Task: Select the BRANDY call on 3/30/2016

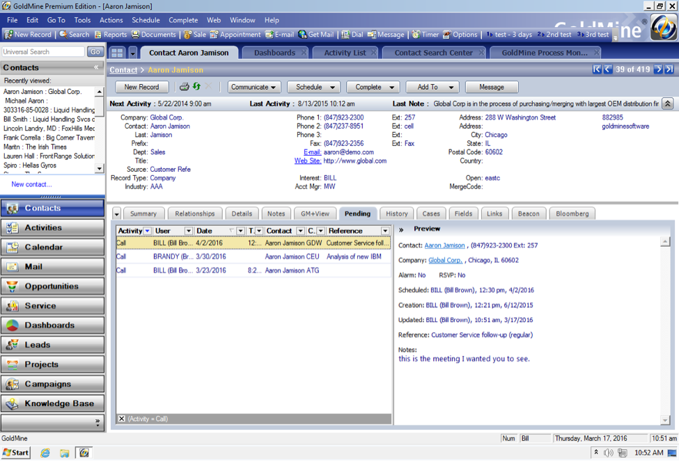Action: tap(253, 257)
